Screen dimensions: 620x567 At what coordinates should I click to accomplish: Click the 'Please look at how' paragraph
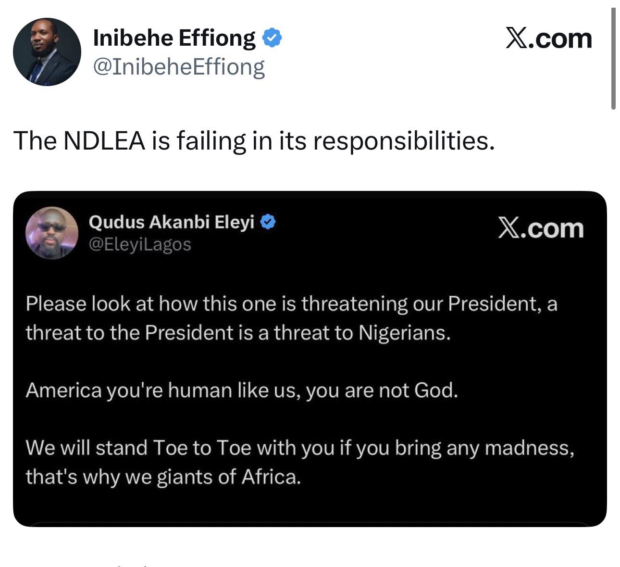coord(291,318)
